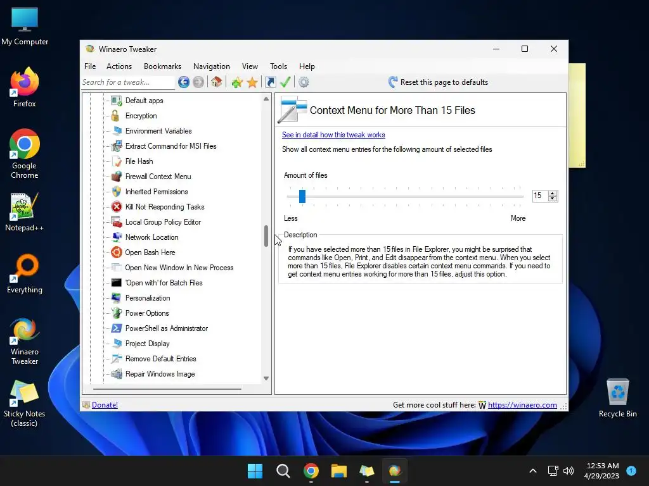Click the Local Group Policy Editor icon
649x486 pixels.
point(117,222)
